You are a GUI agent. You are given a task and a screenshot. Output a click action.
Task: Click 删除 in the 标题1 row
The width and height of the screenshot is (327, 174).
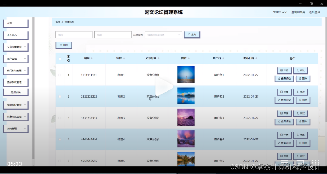[x=303, y=79]
